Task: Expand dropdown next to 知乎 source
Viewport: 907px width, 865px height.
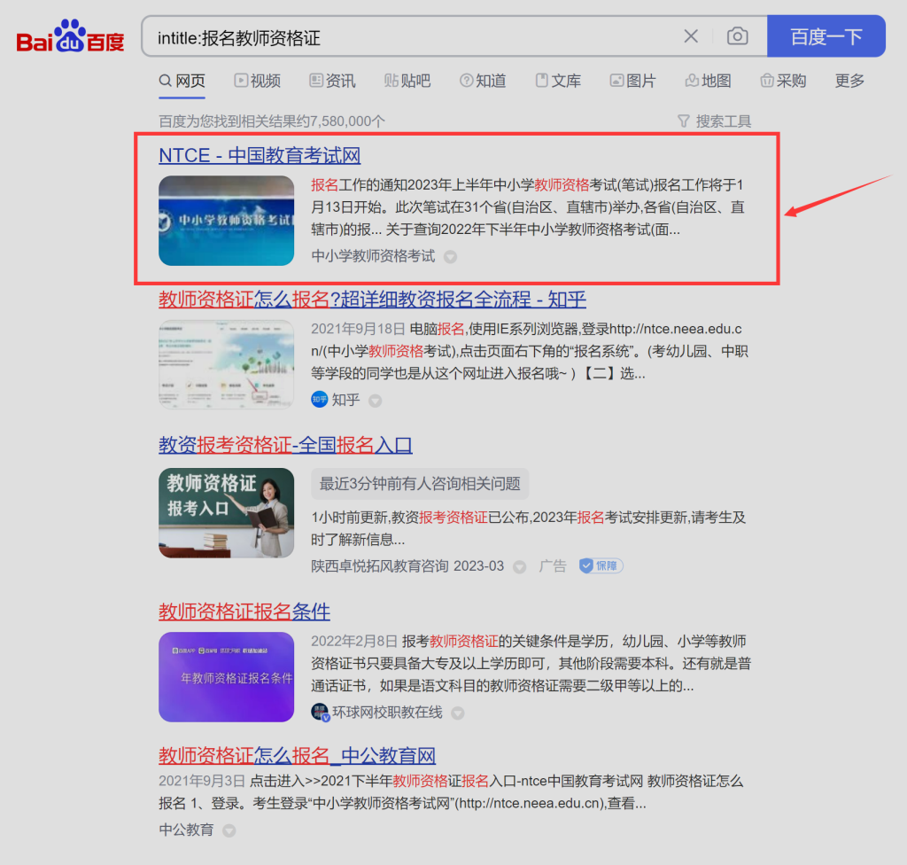Action: (x=375, y=401)
